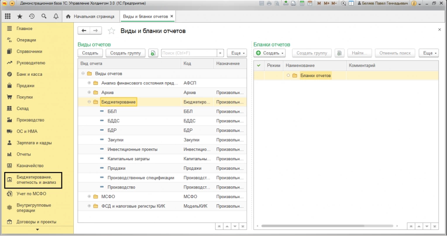Click the global search magnifier icon
The image size is (447, 236).
pos(44,17)
